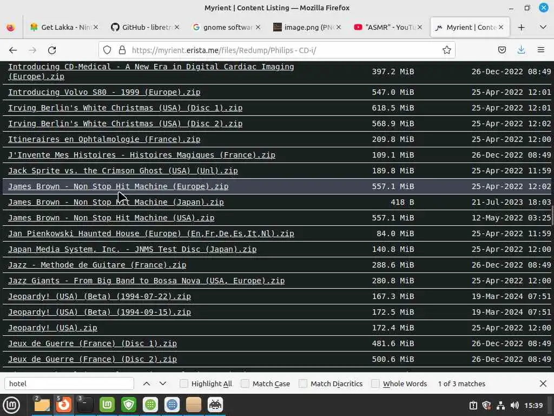Image resolution: width=554 pixels, height=416 pixels.
Task: Adjust sound via volume tray icon
Action: pyautogui.click(x=515, y=405)
